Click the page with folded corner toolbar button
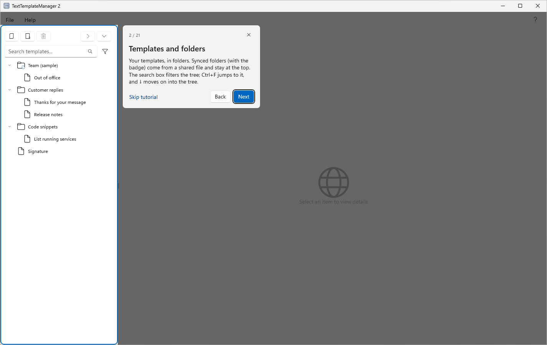 28,36
